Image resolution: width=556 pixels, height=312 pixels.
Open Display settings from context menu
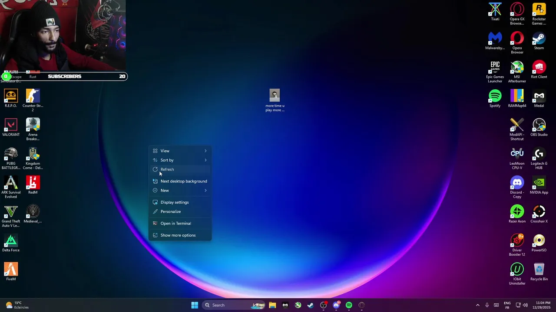(x=180, y=202)
